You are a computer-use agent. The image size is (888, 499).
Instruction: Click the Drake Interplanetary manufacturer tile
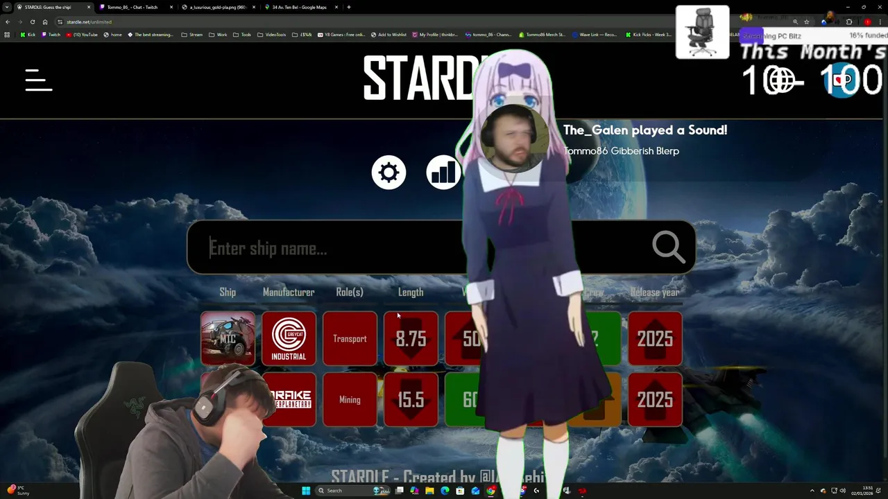(290, 399)
